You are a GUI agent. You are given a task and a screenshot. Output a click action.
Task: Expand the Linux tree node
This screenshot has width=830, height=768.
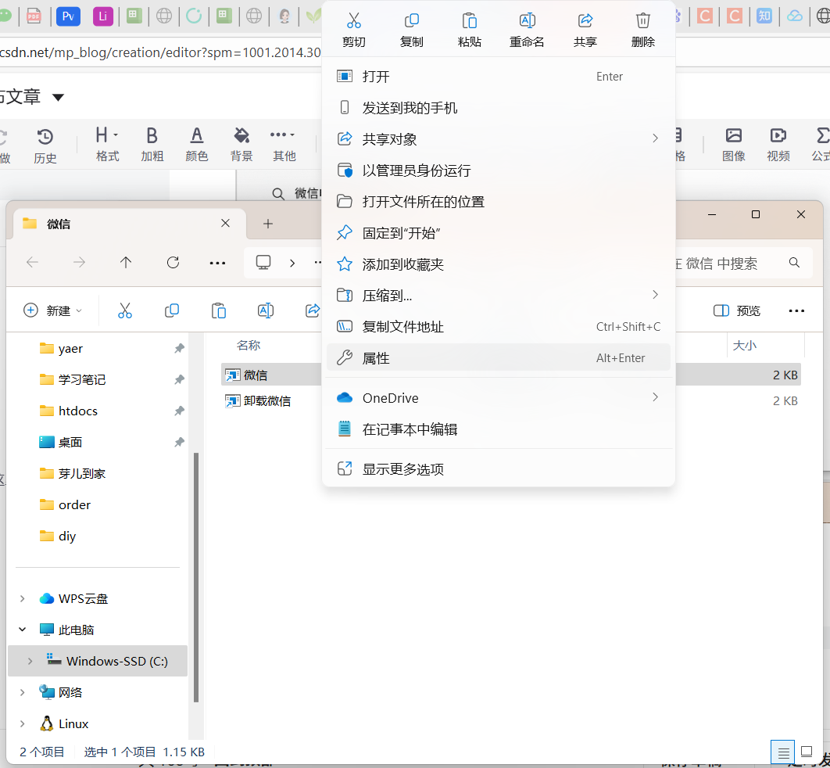coord(22,723)
